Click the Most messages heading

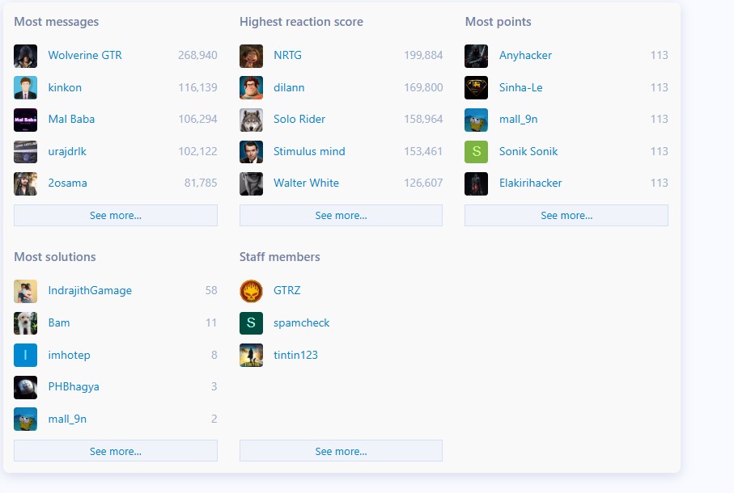(x=56, y=22)
